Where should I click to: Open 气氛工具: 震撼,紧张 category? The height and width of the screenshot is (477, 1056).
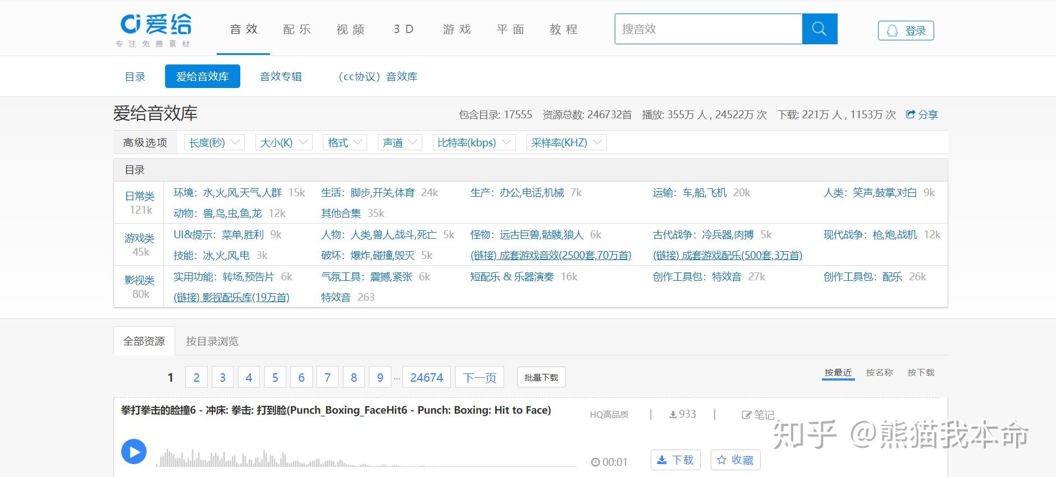pyautogui.click(x=367, y=277)
